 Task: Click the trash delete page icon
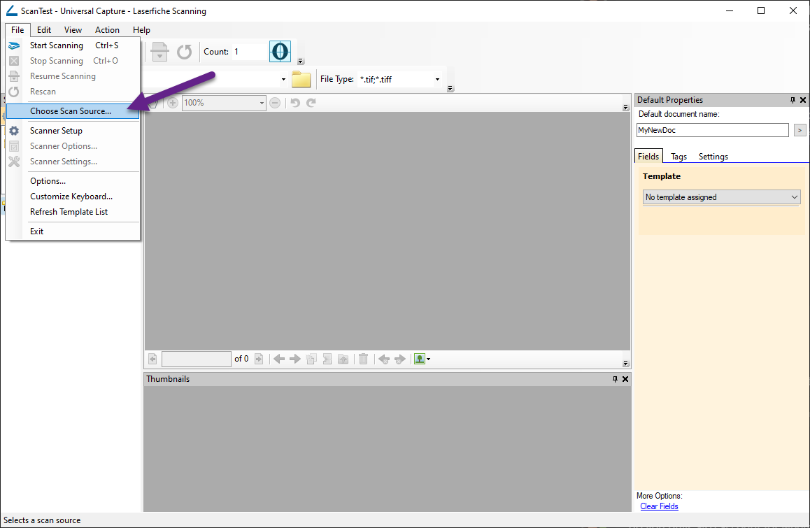pos(363,359)
